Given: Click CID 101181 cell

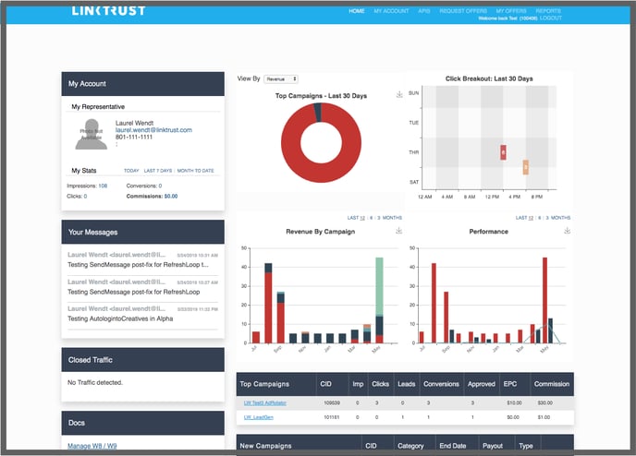Looking at the screenshot, I should (x=332, y=417).
